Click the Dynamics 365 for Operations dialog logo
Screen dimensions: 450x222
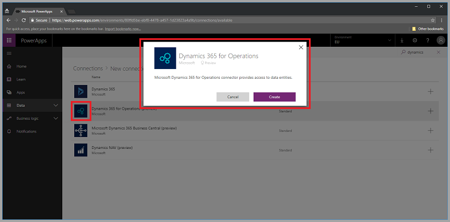tap(165, 58)
